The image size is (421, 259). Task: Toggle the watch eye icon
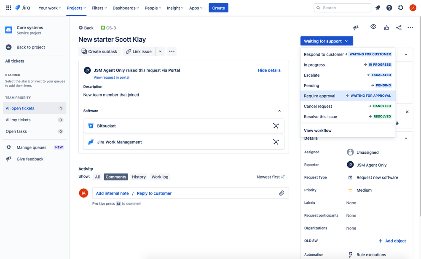(373, 27)
